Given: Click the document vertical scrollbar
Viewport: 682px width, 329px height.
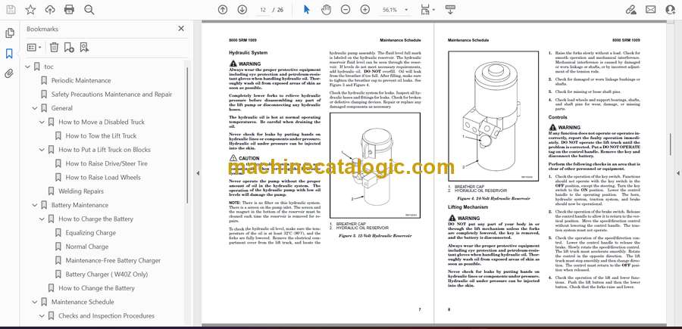Looking at the screenshot, I should tap(671, 144).
